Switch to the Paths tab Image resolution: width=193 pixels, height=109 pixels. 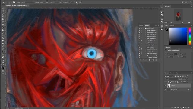178,73
